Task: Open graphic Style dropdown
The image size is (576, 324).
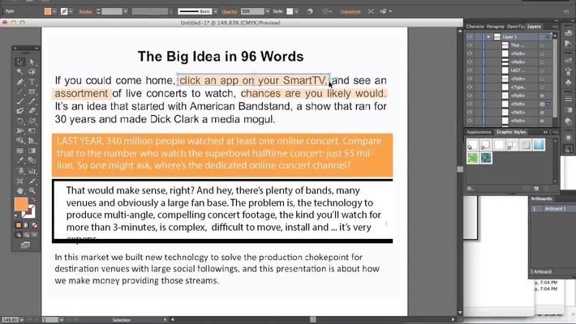Action: (296, 11)
